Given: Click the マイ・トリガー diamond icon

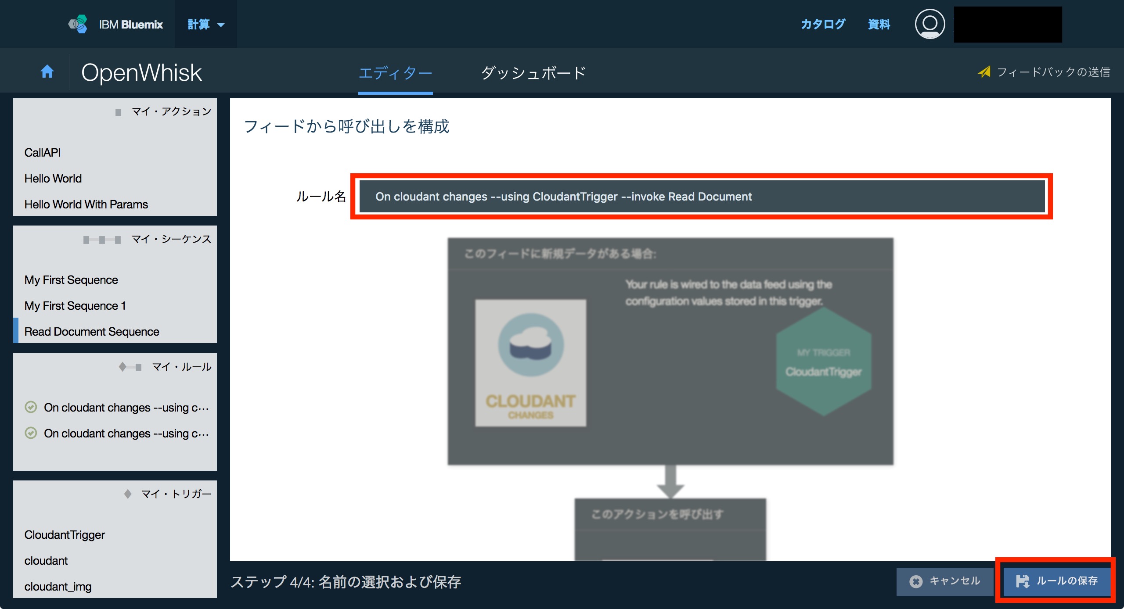Looking at the screenshot, I should tap(128, 494).
